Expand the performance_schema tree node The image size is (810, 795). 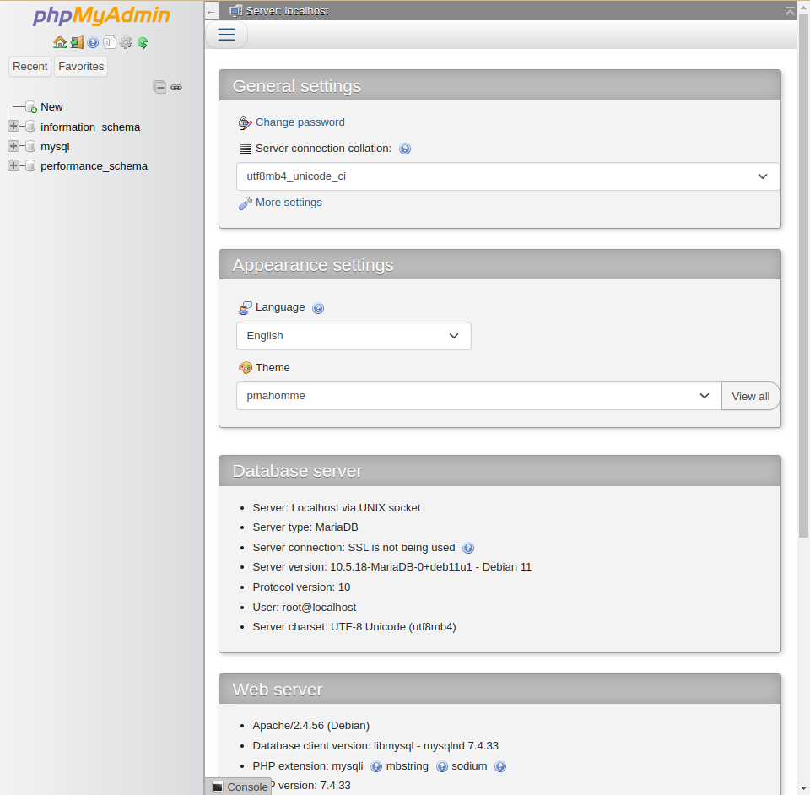13,165
